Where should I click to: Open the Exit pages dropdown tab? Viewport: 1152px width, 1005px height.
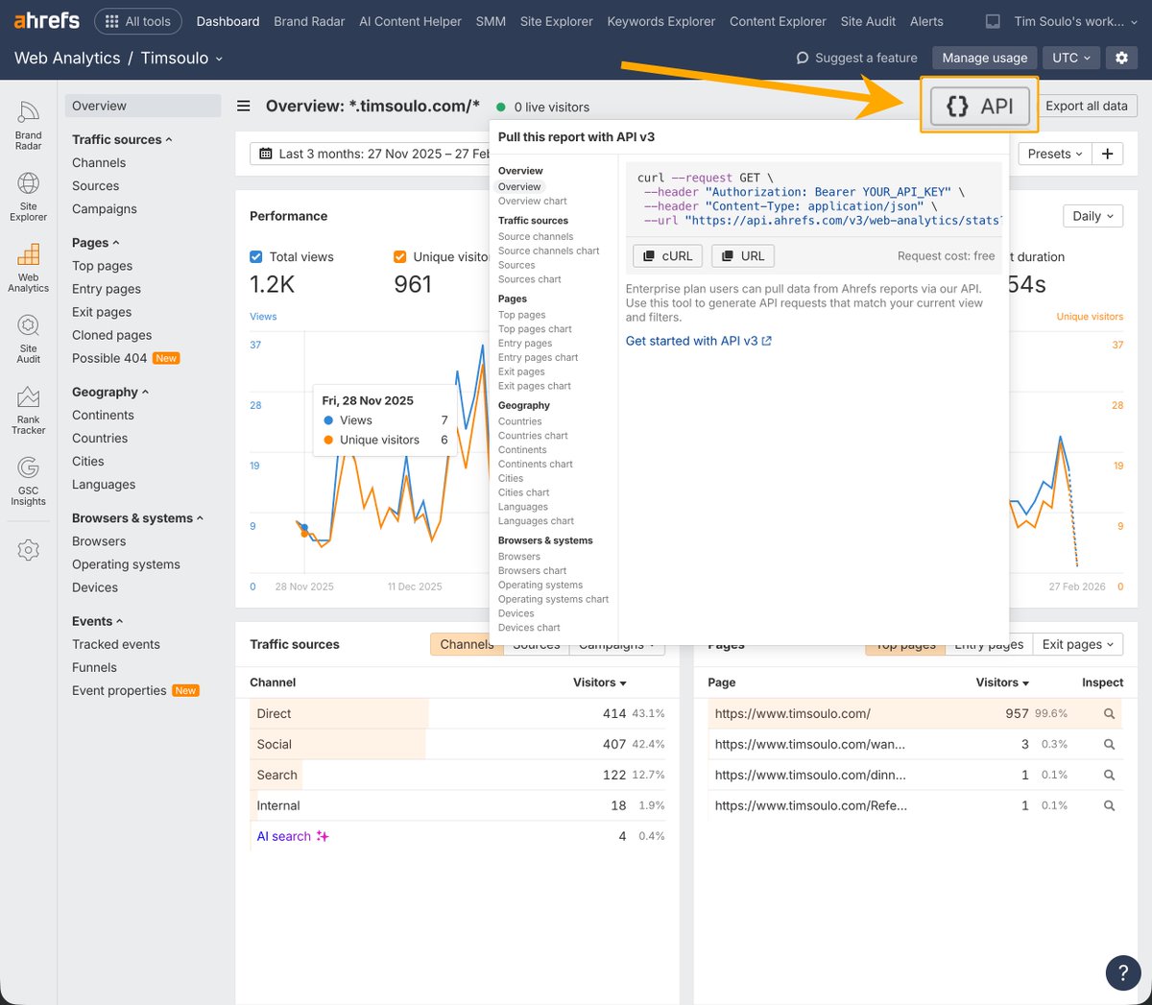coord(1079,644)
